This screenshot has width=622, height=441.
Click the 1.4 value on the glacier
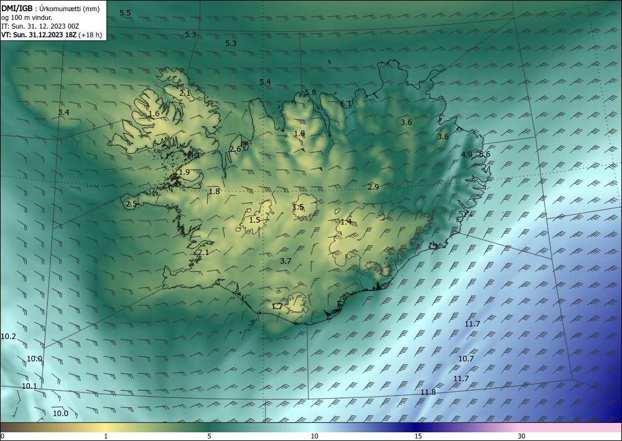(x=346, y=221)
